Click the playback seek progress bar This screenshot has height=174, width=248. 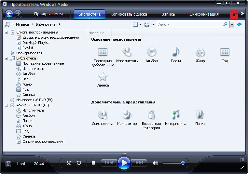tap(124, 154)
